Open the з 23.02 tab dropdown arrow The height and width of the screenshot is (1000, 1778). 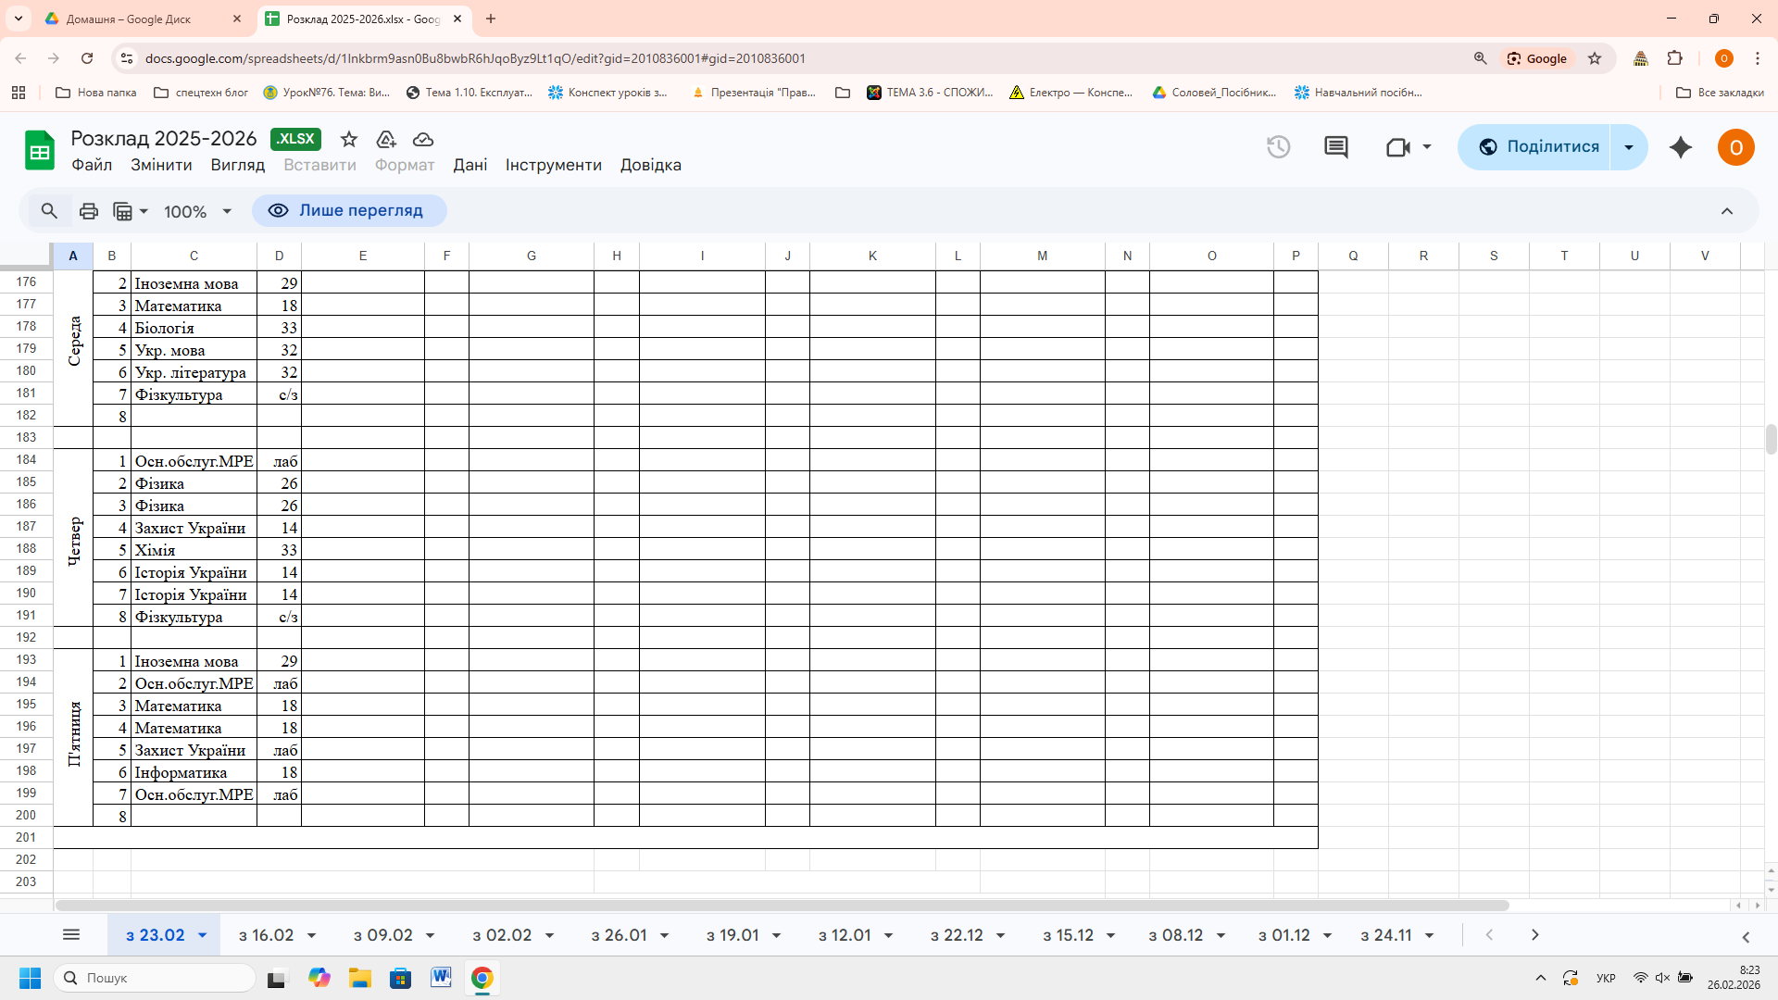coord(203,935)
